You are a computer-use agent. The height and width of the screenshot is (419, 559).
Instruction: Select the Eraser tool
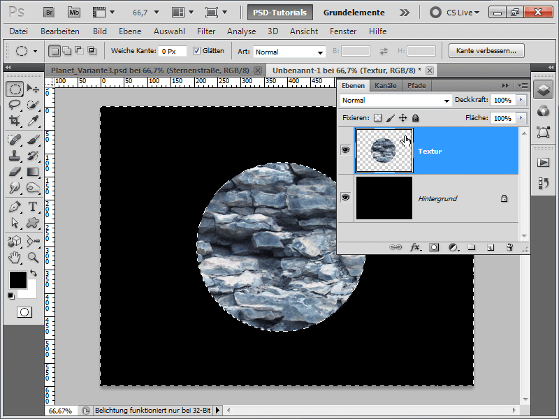click(15, 172)
